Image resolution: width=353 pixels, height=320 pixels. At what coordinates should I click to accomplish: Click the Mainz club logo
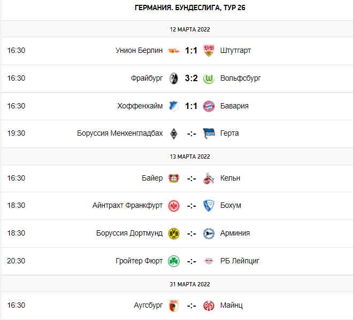tap(209, 306)
